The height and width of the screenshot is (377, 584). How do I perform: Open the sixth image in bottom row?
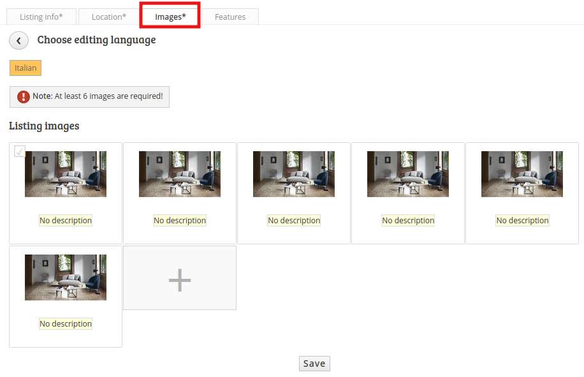pos(66,277)
